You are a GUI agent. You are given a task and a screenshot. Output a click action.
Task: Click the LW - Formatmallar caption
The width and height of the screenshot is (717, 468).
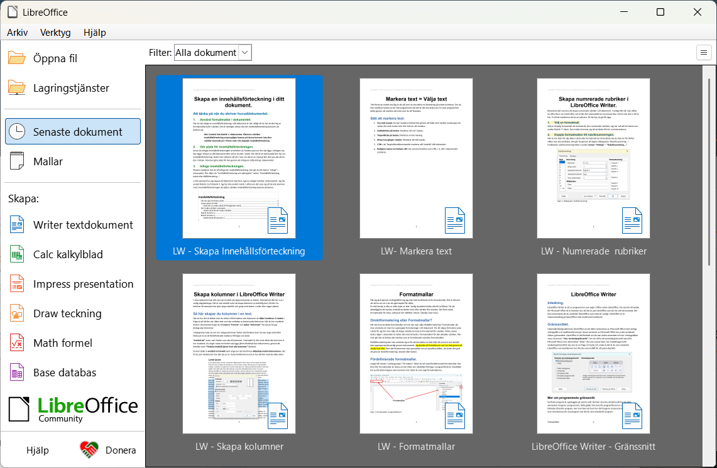point(416,447)
